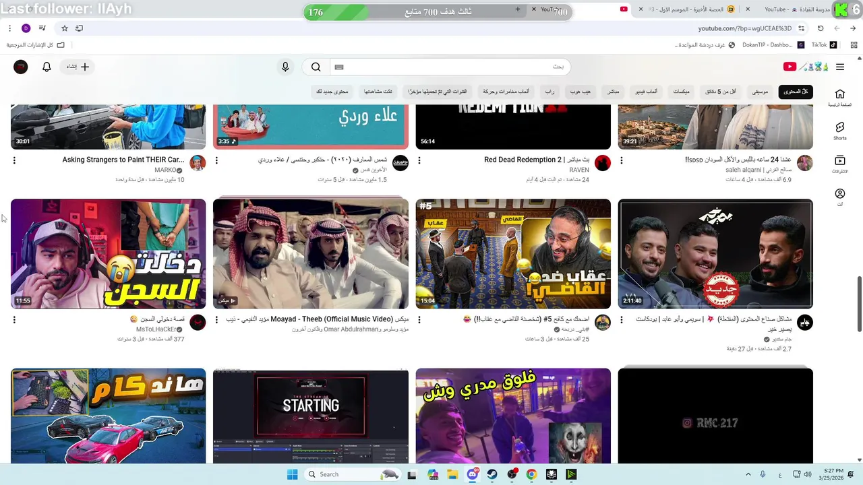Select the 'هيب هوب' filter chip
Screen dimensions: 863x485
(x=580, y=92)
